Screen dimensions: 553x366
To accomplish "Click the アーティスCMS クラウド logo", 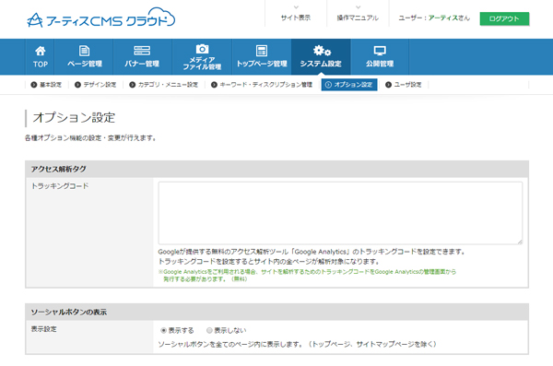I will pos(100,18).
